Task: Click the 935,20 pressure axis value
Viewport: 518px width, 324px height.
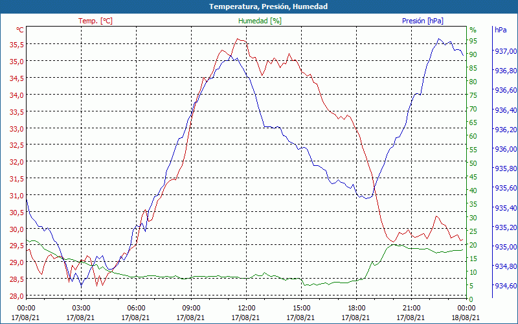Action: click(506, 227)
